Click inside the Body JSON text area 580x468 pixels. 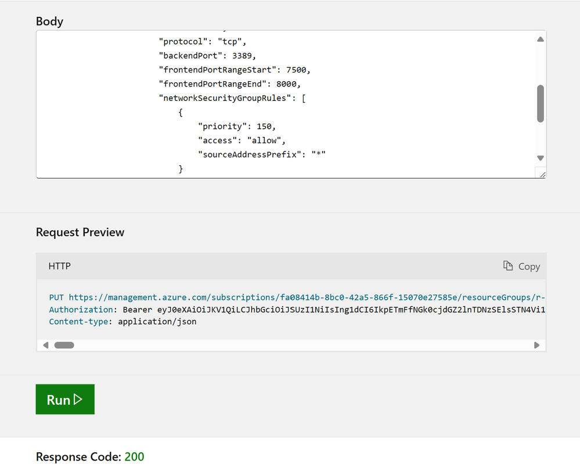pos(286,104)
